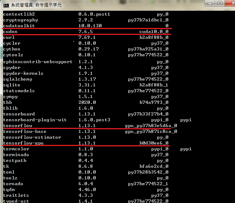This screenshot has height=203, width=235.
Task: Select the toml package name
Action: tap(9, 172)
